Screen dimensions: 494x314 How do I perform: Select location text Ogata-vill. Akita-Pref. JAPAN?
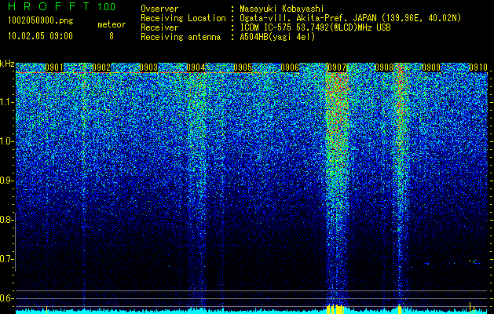[x=309, y=18]
